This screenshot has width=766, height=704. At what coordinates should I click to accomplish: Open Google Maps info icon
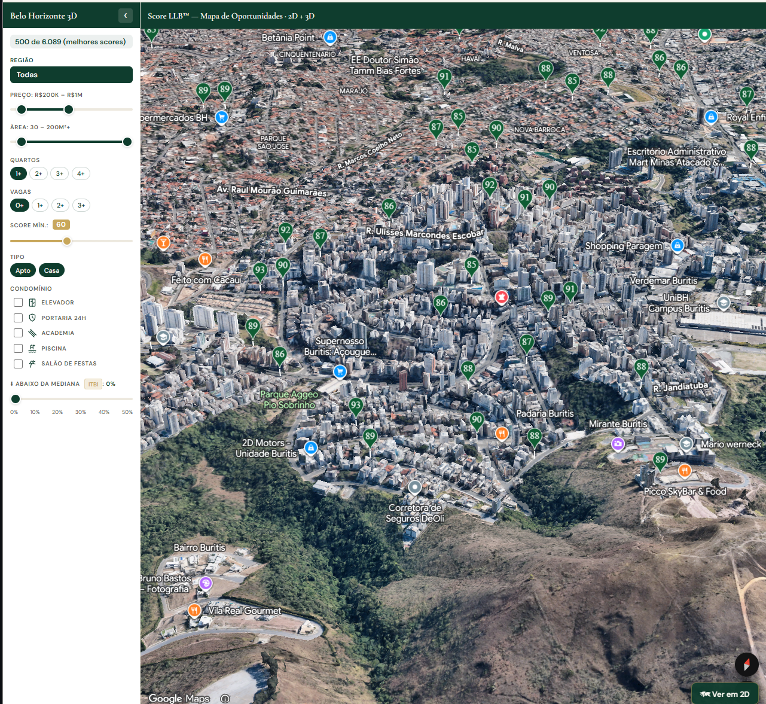pos(225,699)
